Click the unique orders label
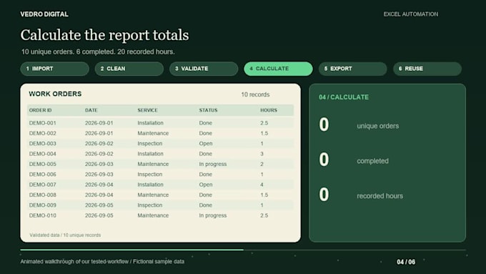This screenshot has height=274, width=486. pyautogui.click(x=378, y=126)
